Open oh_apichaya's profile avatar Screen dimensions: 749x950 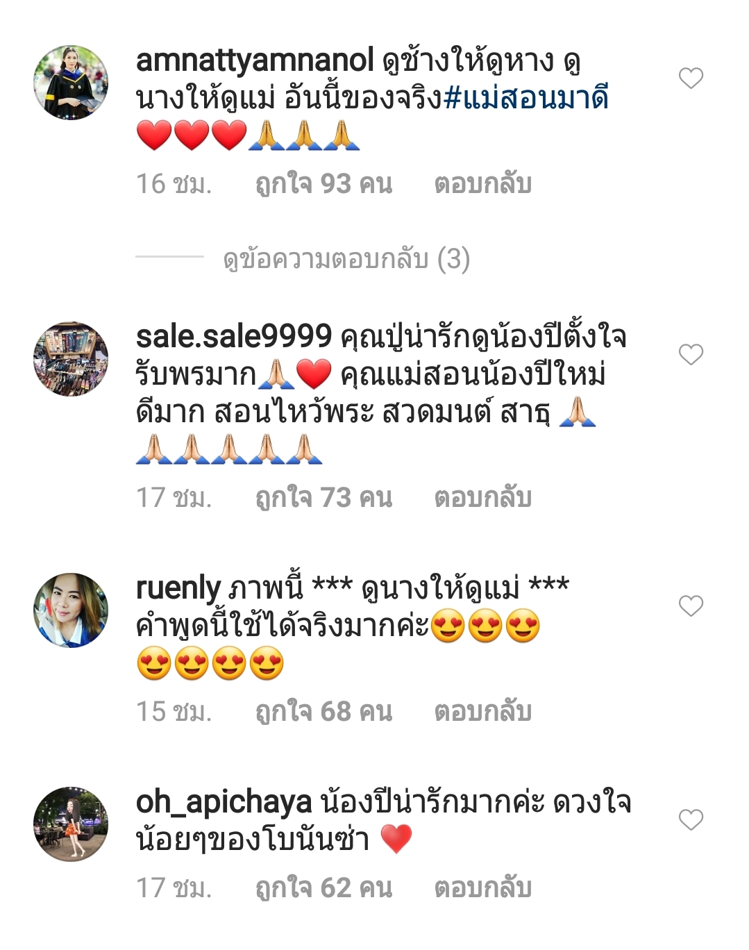pyautogui.click(x=71, y=824)
